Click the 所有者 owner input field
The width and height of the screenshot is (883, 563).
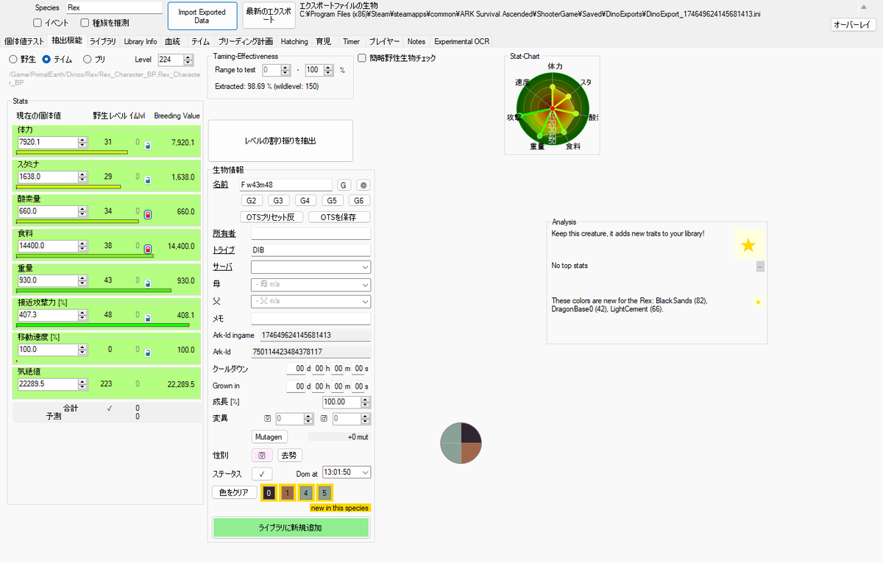coord(311,233)
